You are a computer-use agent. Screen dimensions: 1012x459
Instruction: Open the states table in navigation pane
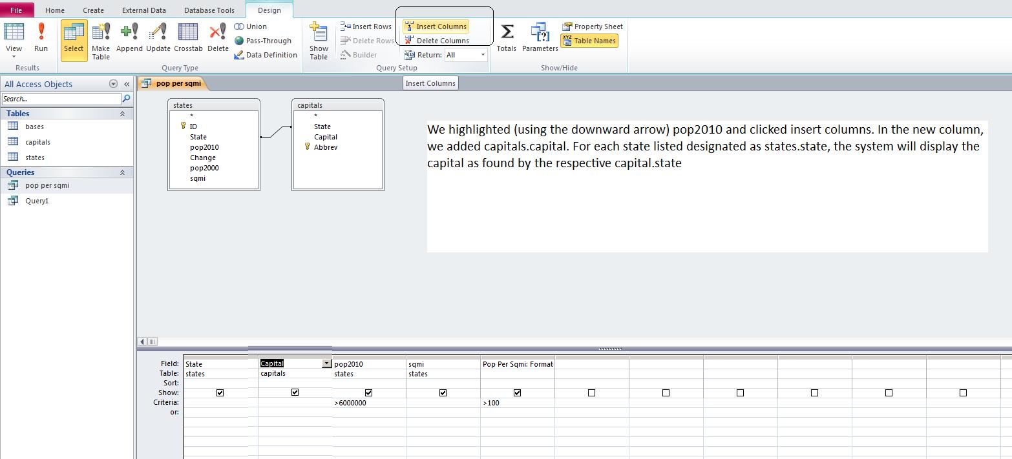tap(35, 158)
